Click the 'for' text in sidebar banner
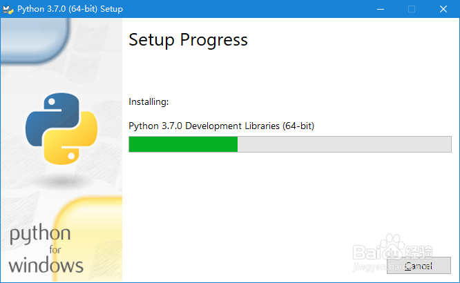 [x=55, y=250]
